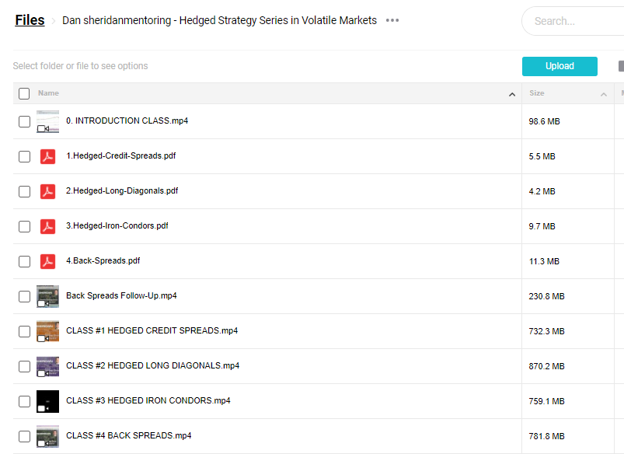Click the 759.1 MB size value
Image resolution: width=624 pixels, height=454 pixels.
[x=546, y=401]
